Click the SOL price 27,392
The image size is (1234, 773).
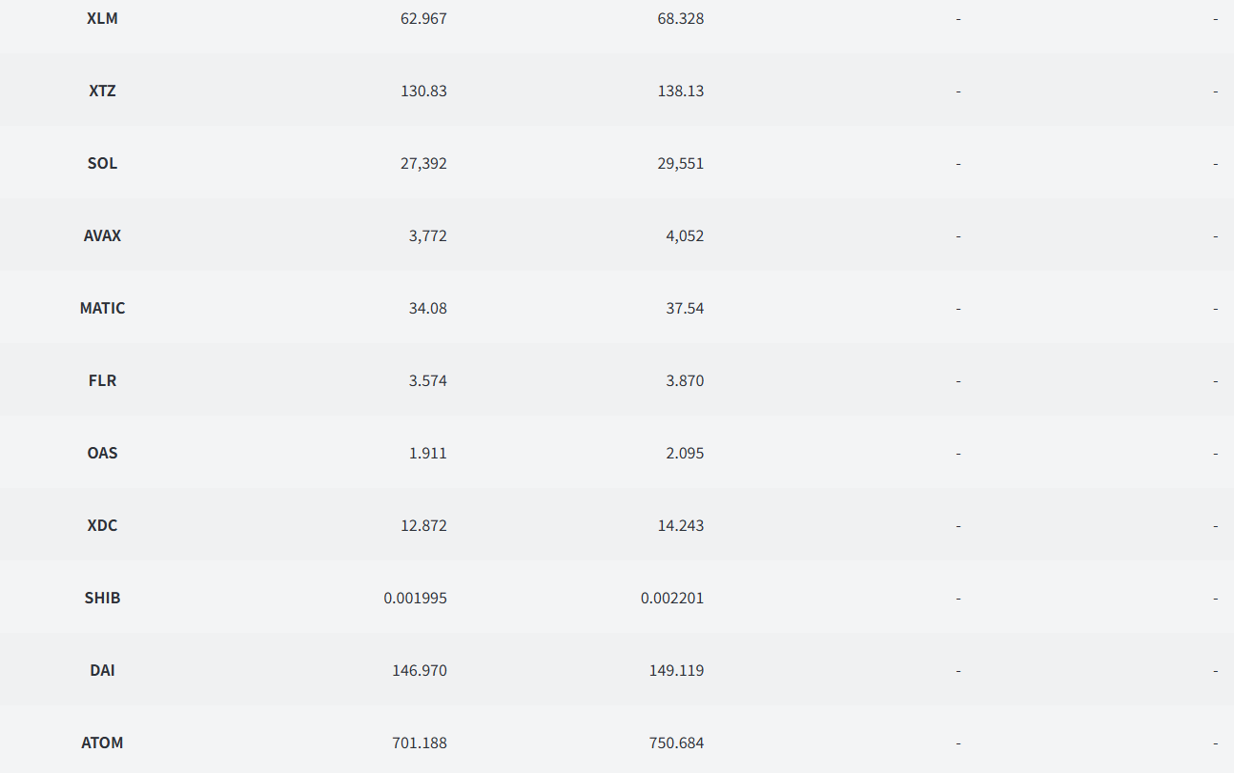click(423, 163)
